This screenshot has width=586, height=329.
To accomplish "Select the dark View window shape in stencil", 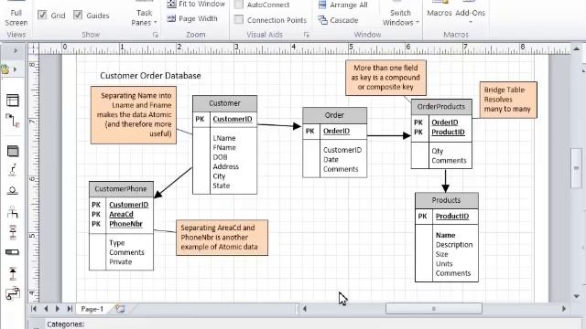I will click(x=13, y=151).
